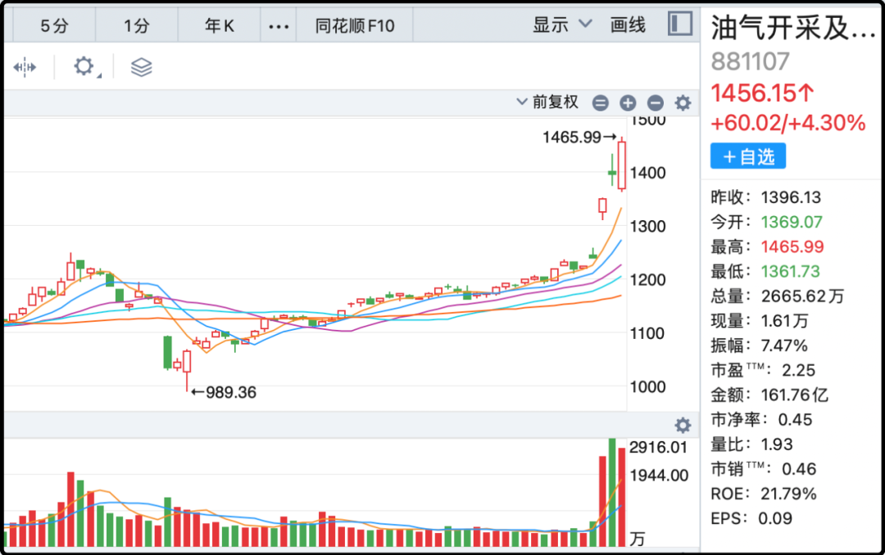This screenshot has width=885, height=555.
Task: Switch to the 1分 chart tab
Action: click(x=137, y=26)
